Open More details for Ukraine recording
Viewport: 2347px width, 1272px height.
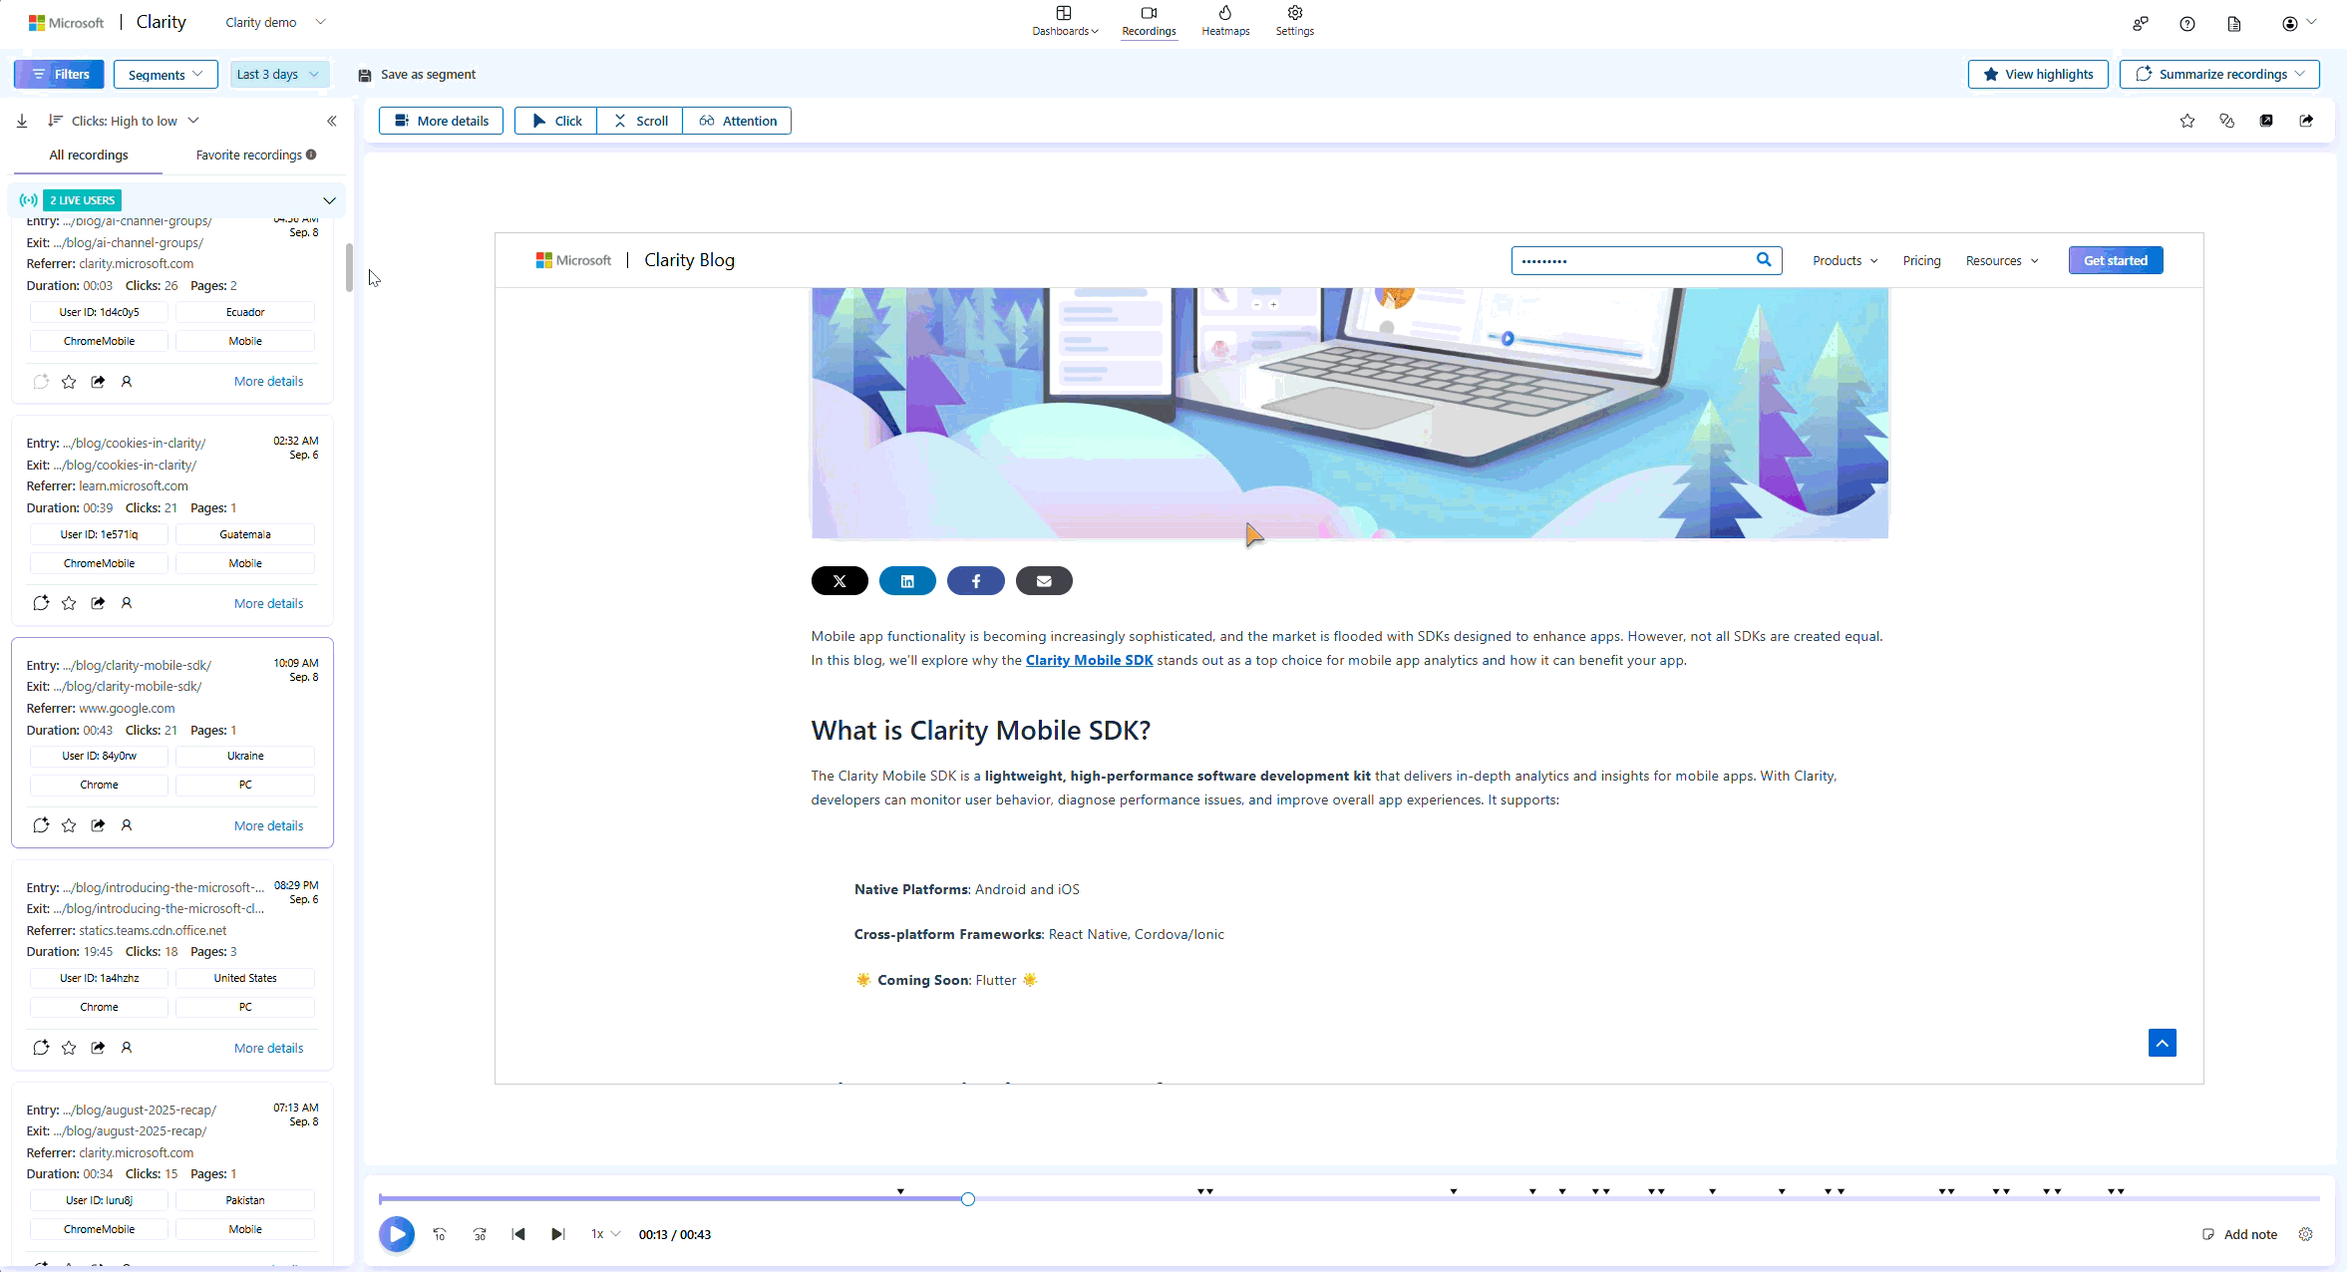click(x=268, y=825)
